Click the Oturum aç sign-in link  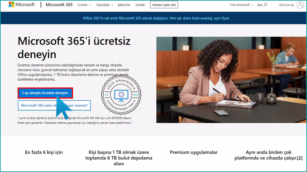[287, 5]
